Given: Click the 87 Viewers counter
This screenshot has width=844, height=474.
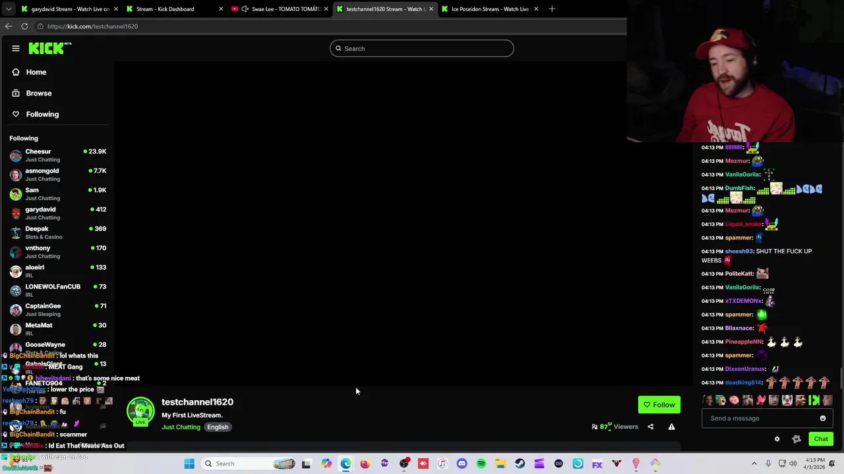Looking at the screenshot, I should 615,427.
